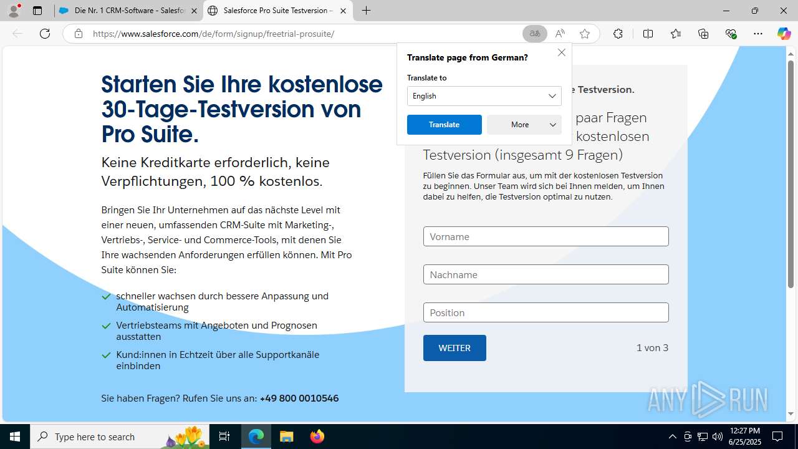Image resolution: width=798 pixels, height=449 pixels.
Task: Click the 'schneller wachsen durch bessere Anpassung' bullet
Action: point(222,302)
